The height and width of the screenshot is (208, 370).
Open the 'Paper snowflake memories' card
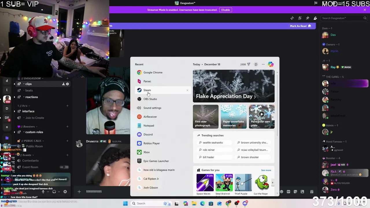pos(233,116)
